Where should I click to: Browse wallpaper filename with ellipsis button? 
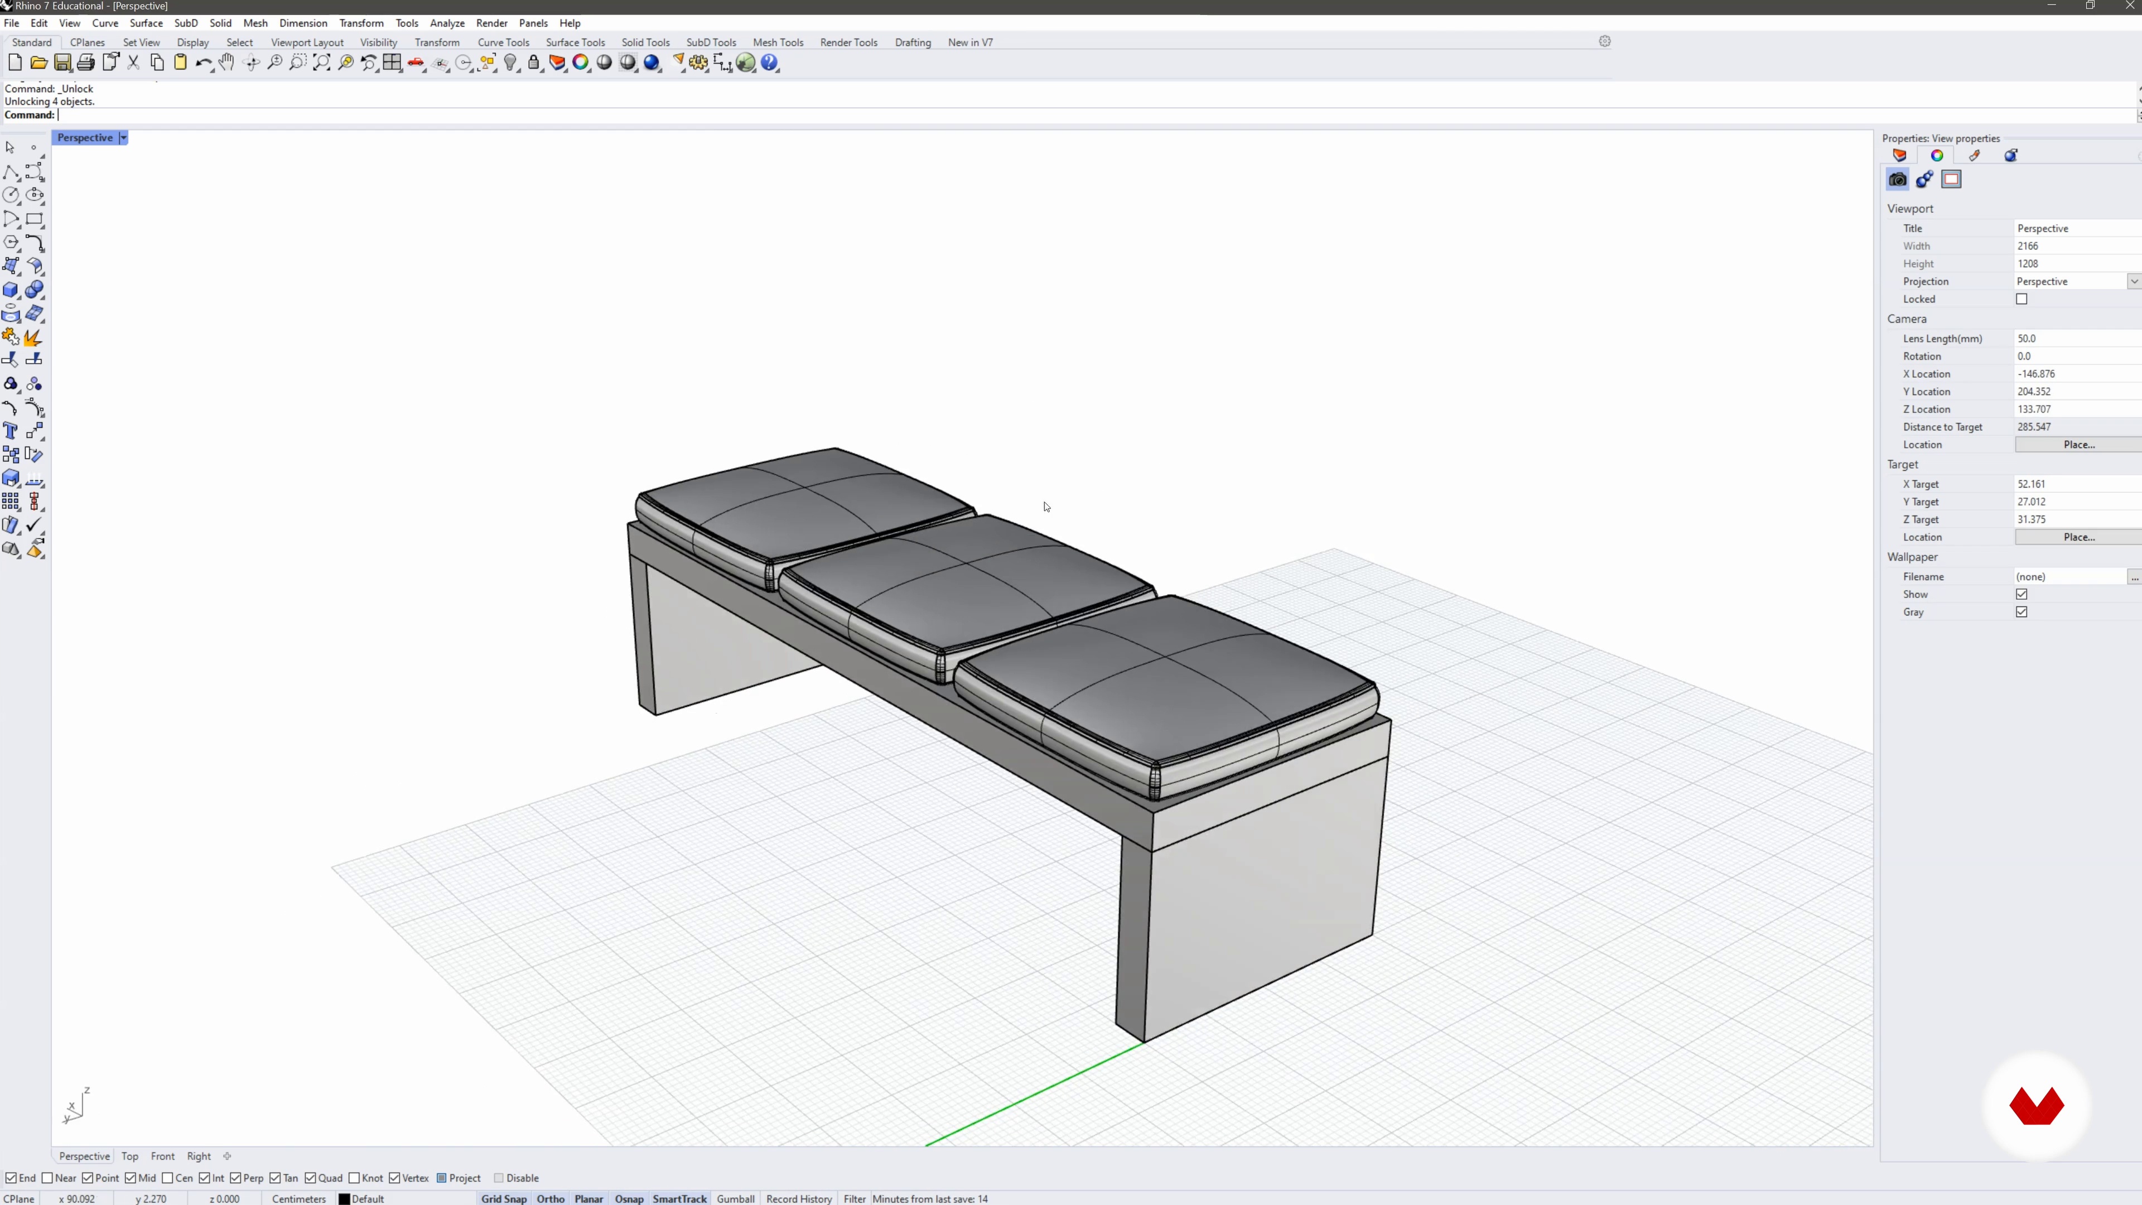(2135, 577)
